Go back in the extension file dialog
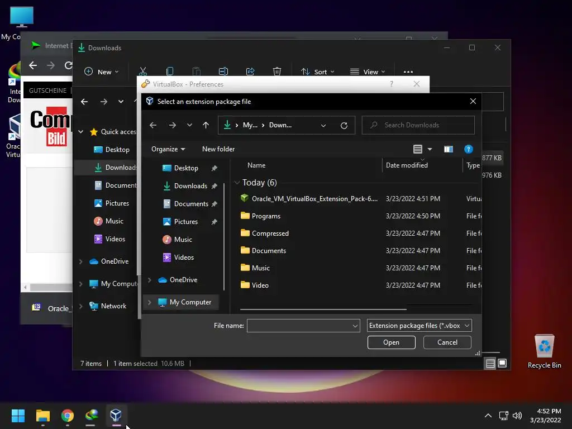The height and width of the screenshot is (429, 572). [x=153, y=125]
